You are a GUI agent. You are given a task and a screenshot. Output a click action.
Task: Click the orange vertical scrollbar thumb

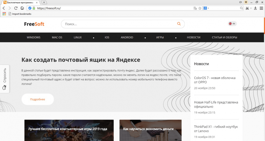point(264,25)
